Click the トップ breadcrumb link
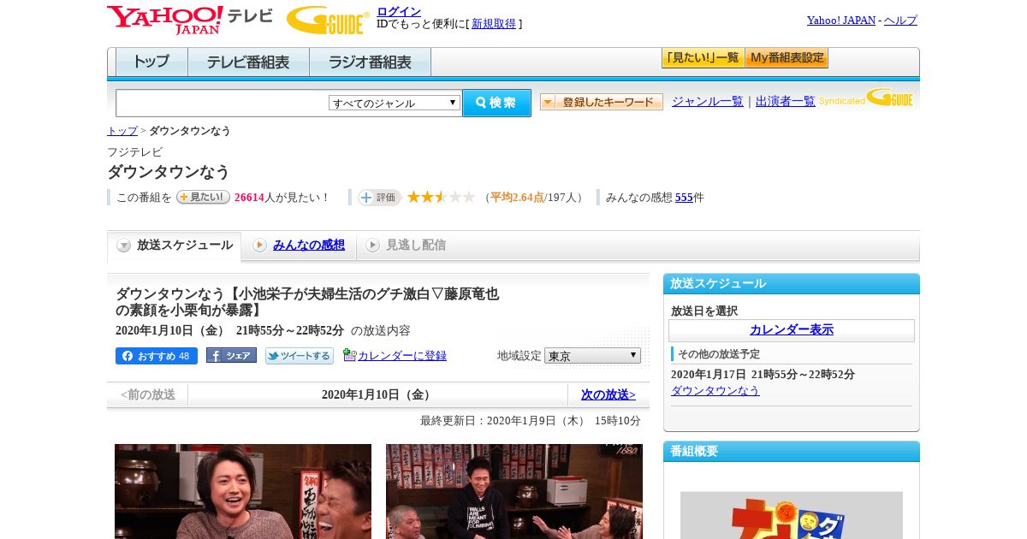The height and width of the screenshot is (539, 1027). click(122, 131)
